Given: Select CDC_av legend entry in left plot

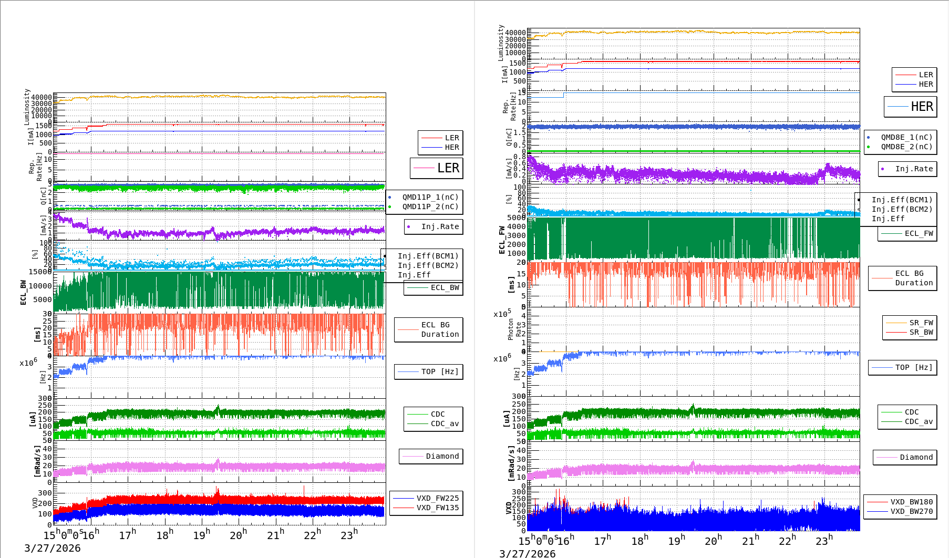Looking at the screenshot, I should (444, 423).
